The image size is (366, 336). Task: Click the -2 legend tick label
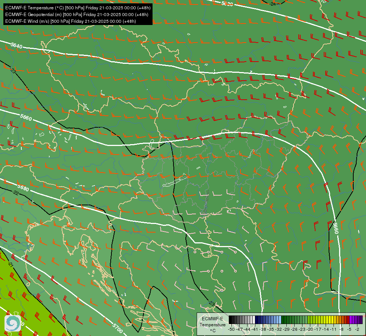pyautogui.click(x=357, y=329)
